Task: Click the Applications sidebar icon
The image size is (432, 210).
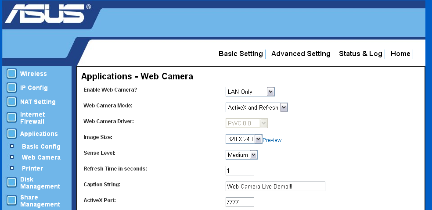Action: coord(12,134)
